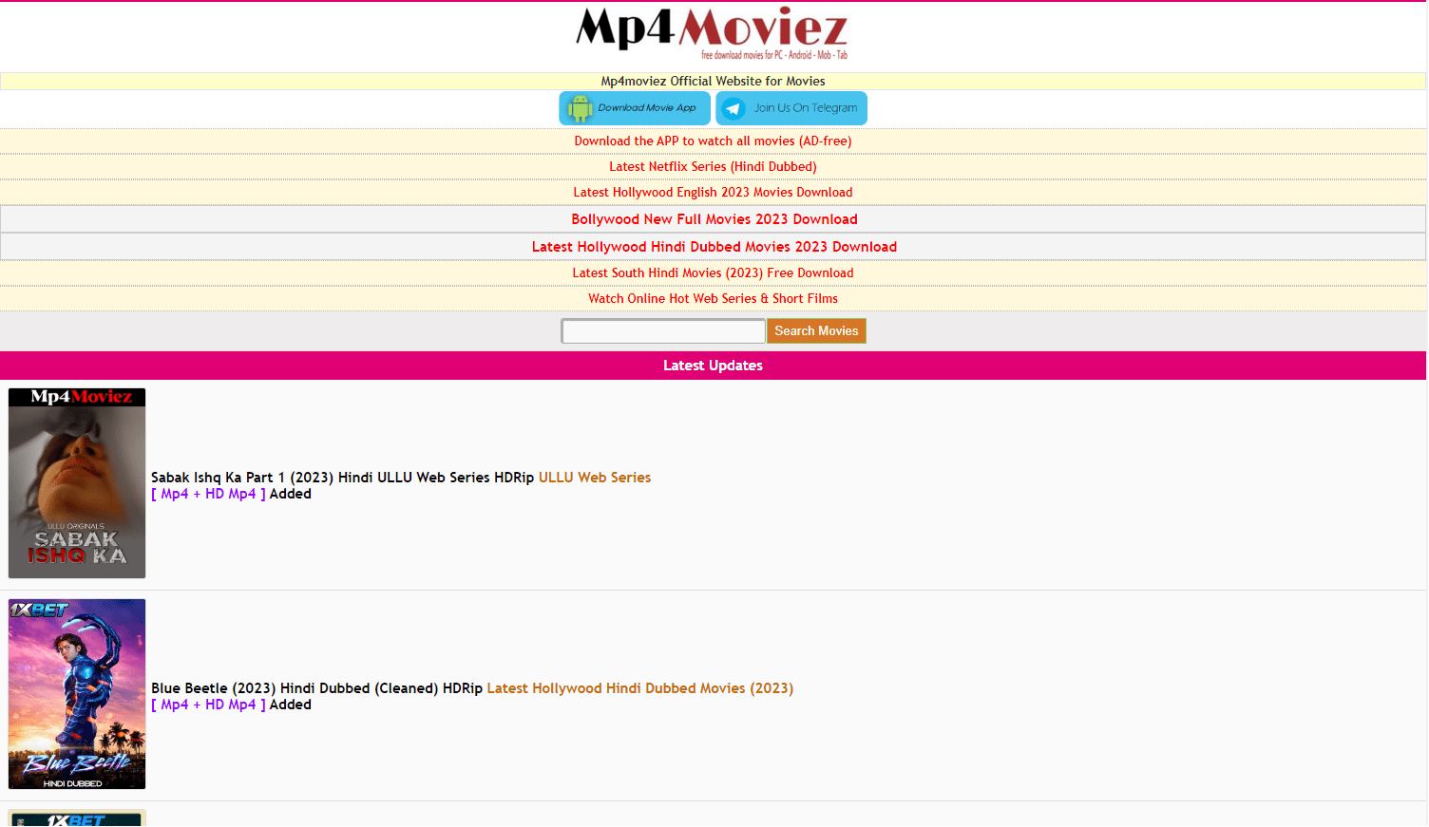
Task: Open the Sabak Ishq Ka poster thumbnail
Action: pyautogui.click(x=77, y=482)
